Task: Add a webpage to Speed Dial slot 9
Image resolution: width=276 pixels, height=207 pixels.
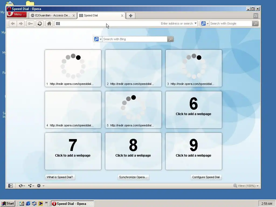Action: click(x=194, y=151)
